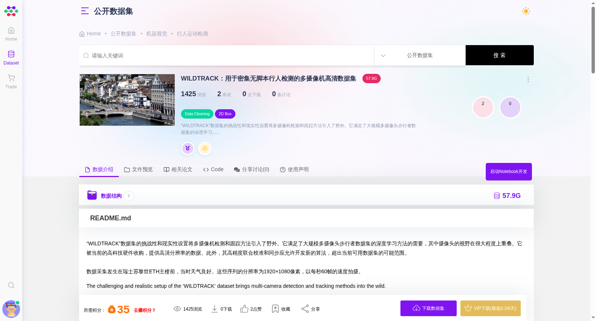Open the Trade cart sidebar item

(x=11, y=81)
